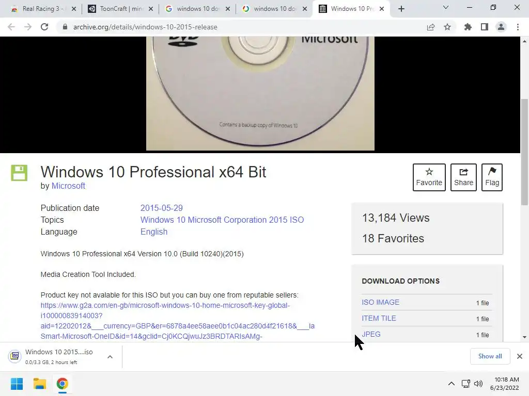The width and height of the screenshot is (529, 396).
Task: Click the green floppy disk software icon
Action: 19,173
